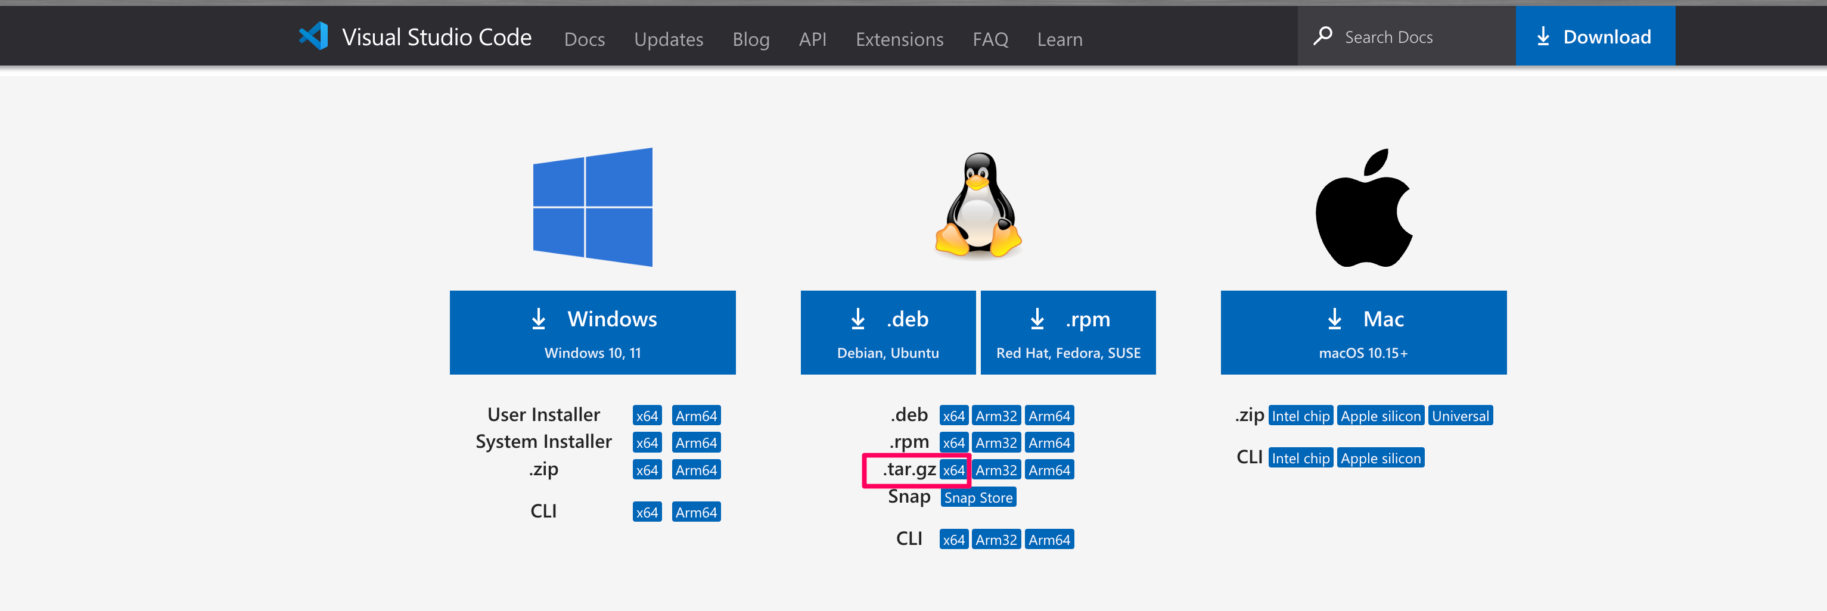Viewport: 1827px width, 611px height.
Task: Open the FAQ nav item
Action: (990, 39)
